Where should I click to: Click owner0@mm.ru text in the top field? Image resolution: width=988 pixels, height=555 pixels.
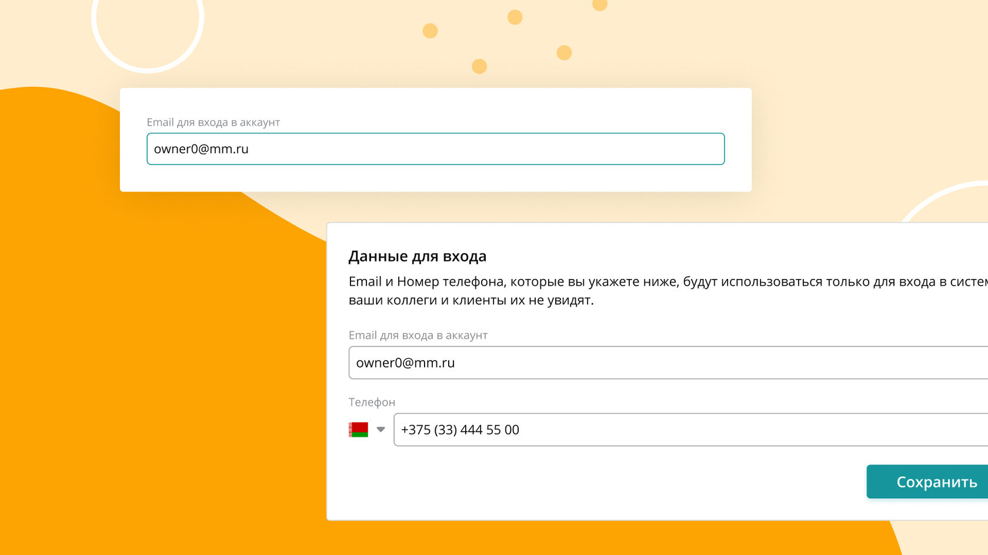[x=201, y=149]
